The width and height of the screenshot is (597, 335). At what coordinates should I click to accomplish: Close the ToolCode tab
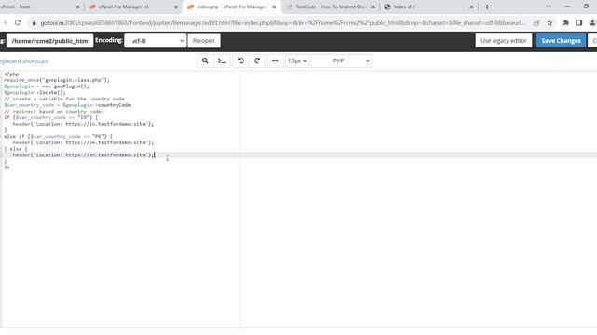[373, 7]
